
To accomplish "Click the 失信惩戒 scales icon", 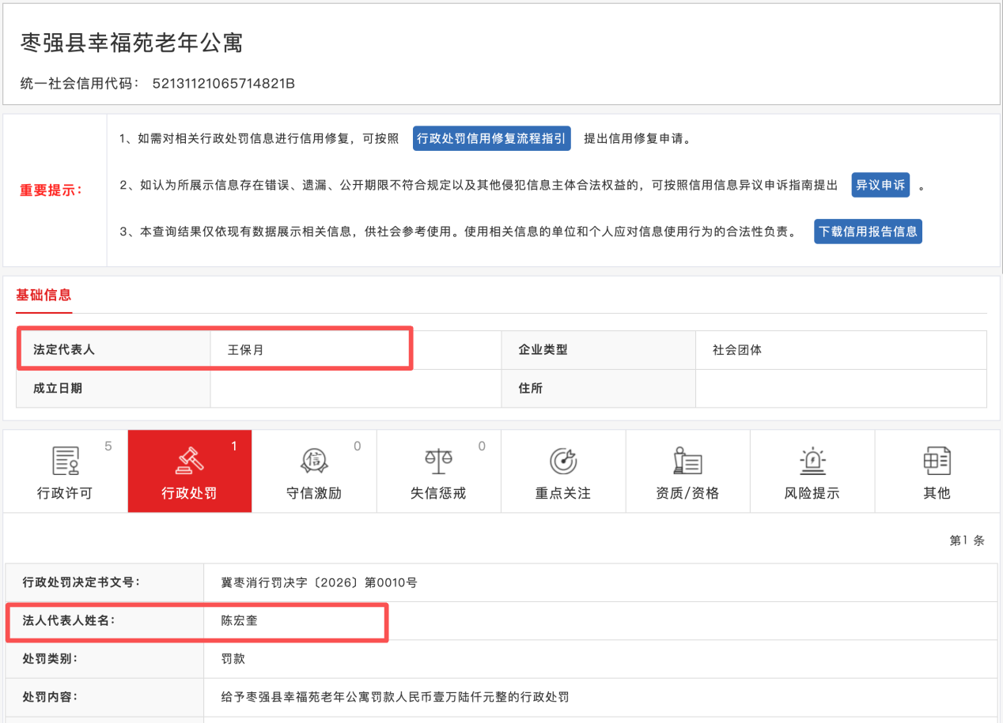I will pyautogui.click(x=438, y=461).
